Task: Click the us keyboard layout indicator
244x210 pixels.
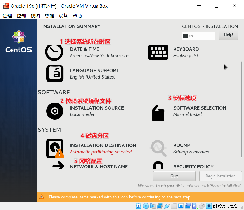Action: click(x=198, y=36)
